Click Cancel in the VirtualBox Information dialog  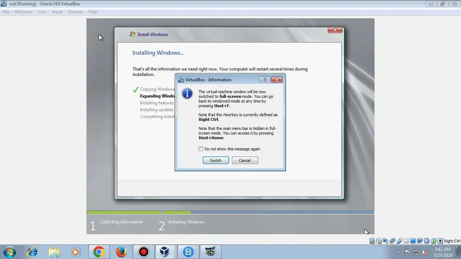point(245,160)
